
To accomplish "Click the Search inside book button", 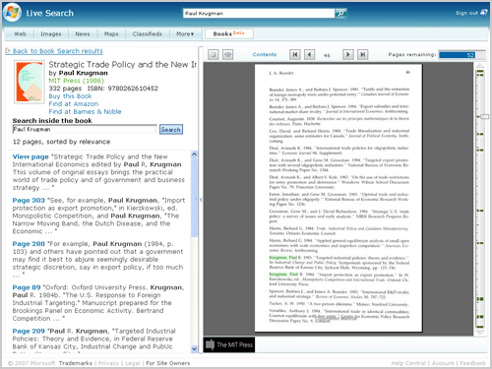I will (171, 130).
